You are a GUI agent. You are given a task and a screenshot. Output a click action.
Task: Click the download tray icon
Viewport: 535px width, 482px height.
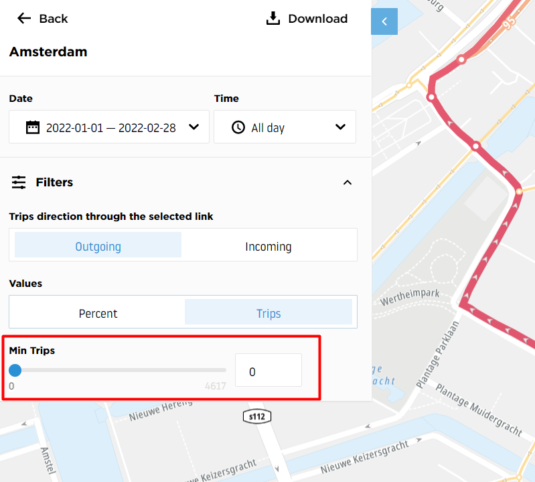(x=273, y=19)
